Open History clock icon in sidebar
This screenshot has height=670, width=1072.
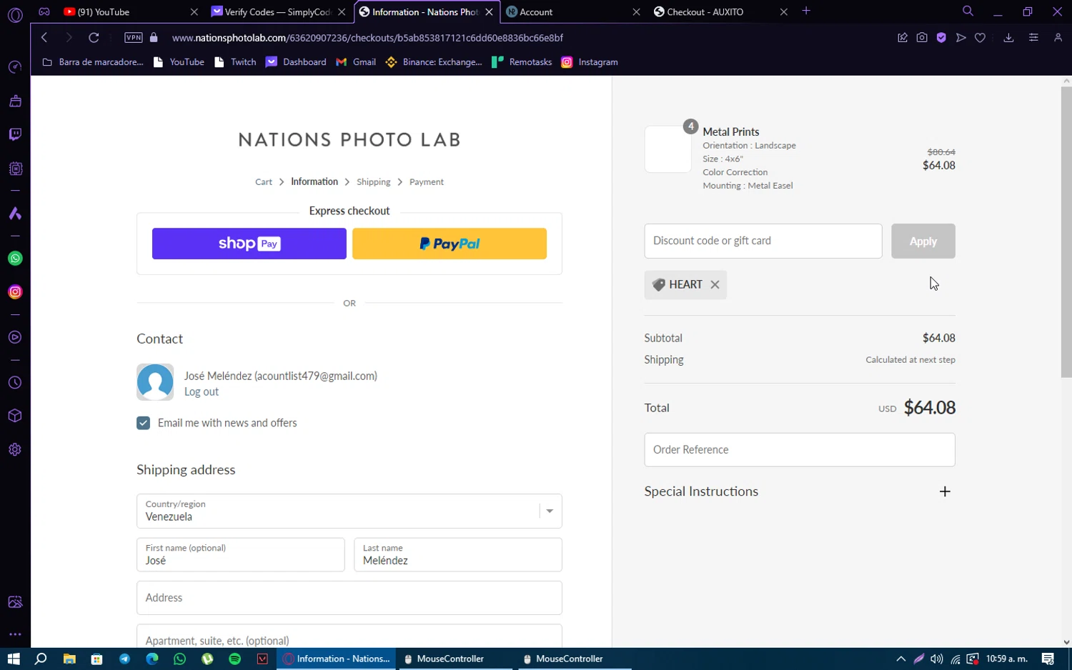pos(15,383)
